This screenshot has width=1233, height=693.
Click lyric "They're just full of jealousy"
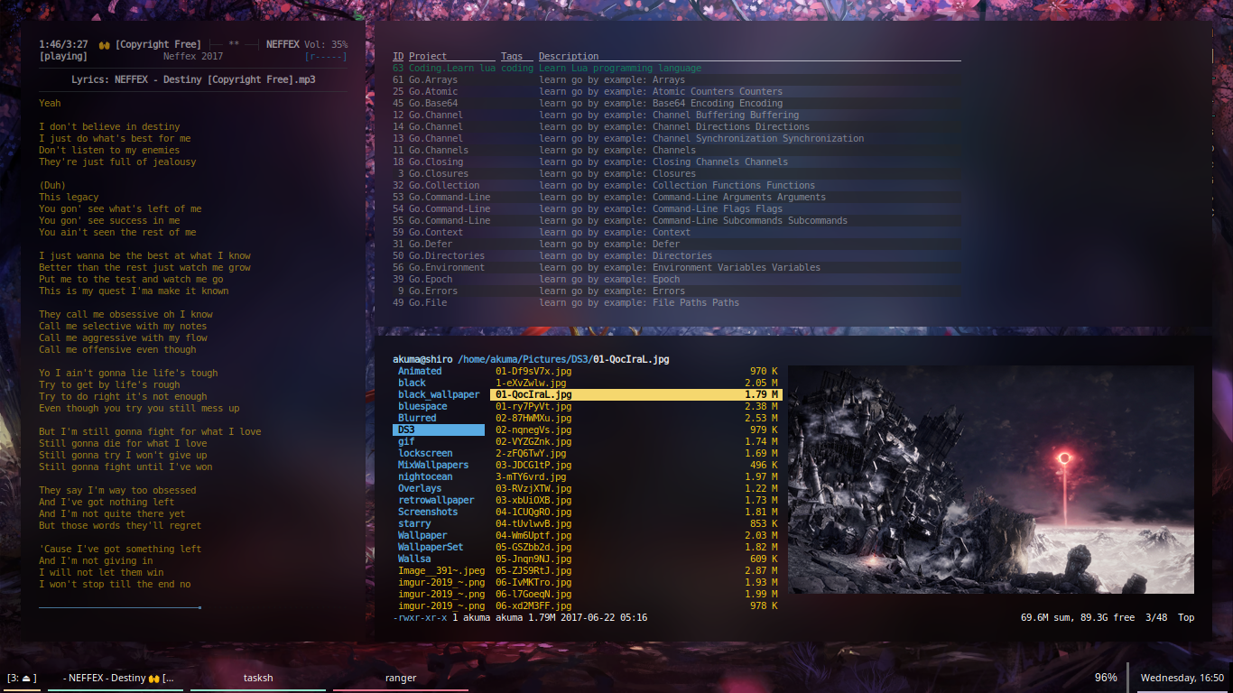(x=117, y=162)
